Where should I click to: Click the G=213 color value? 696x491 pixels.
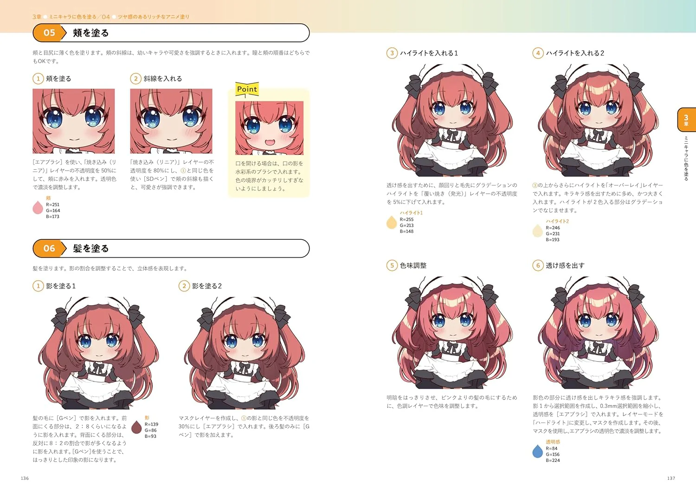(x=406, y=225)
